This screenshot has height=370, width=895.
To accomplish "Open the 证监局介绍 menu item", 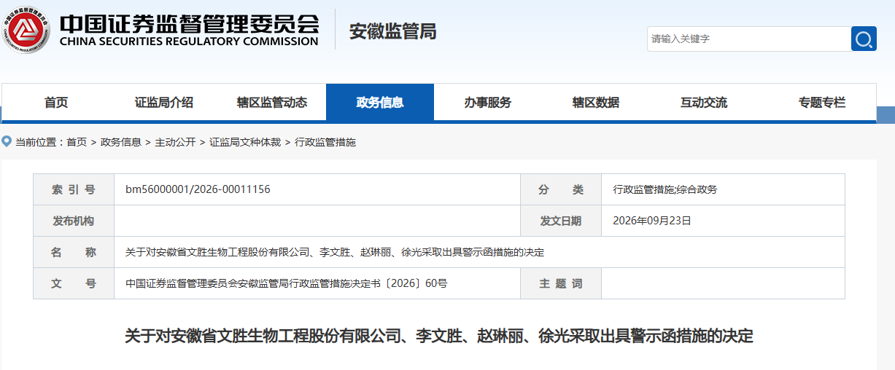I will 164,103.
